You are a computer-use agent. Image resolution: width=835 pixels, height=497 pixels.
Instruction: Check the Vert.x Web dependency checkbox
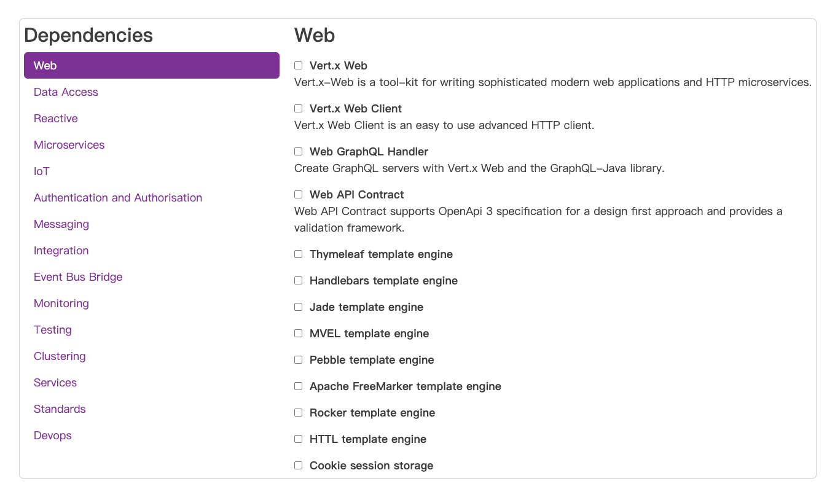[298, 66]
